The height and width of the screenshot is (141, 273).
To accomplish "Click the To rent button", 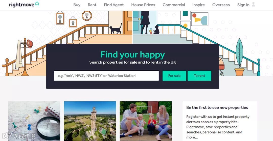I will click(199, 76).
